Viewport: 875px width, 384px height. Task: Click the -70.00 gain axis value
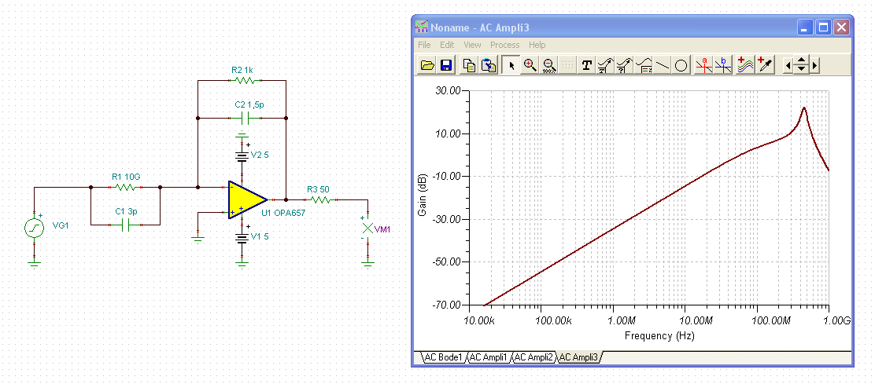(446, 305)
